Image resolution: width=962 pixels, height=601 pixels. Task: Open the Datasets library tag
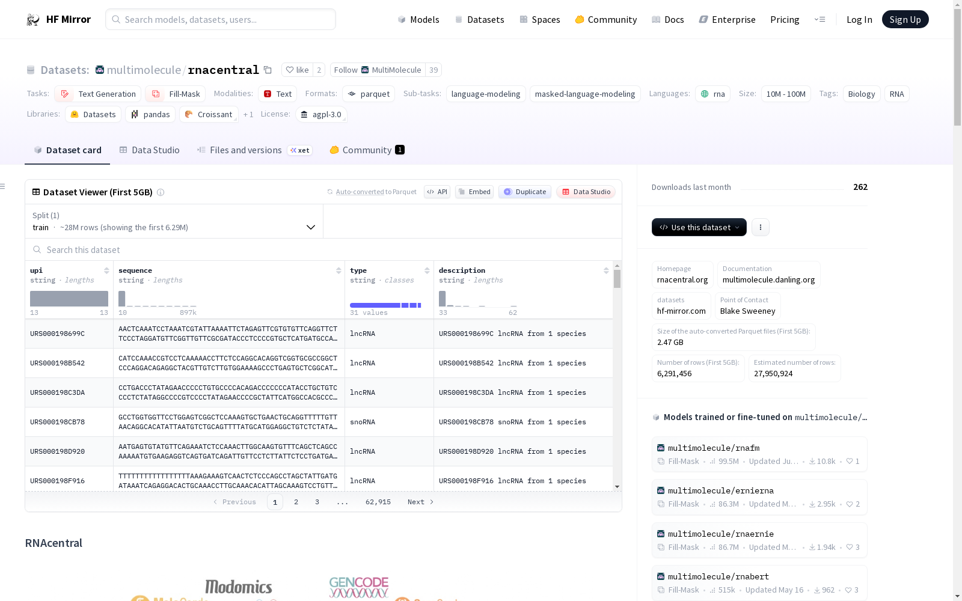[x=93, y=114]
